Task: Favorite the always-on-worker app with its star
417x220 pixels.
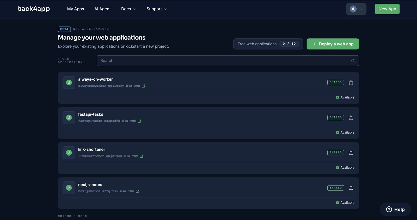Action: 351,82
